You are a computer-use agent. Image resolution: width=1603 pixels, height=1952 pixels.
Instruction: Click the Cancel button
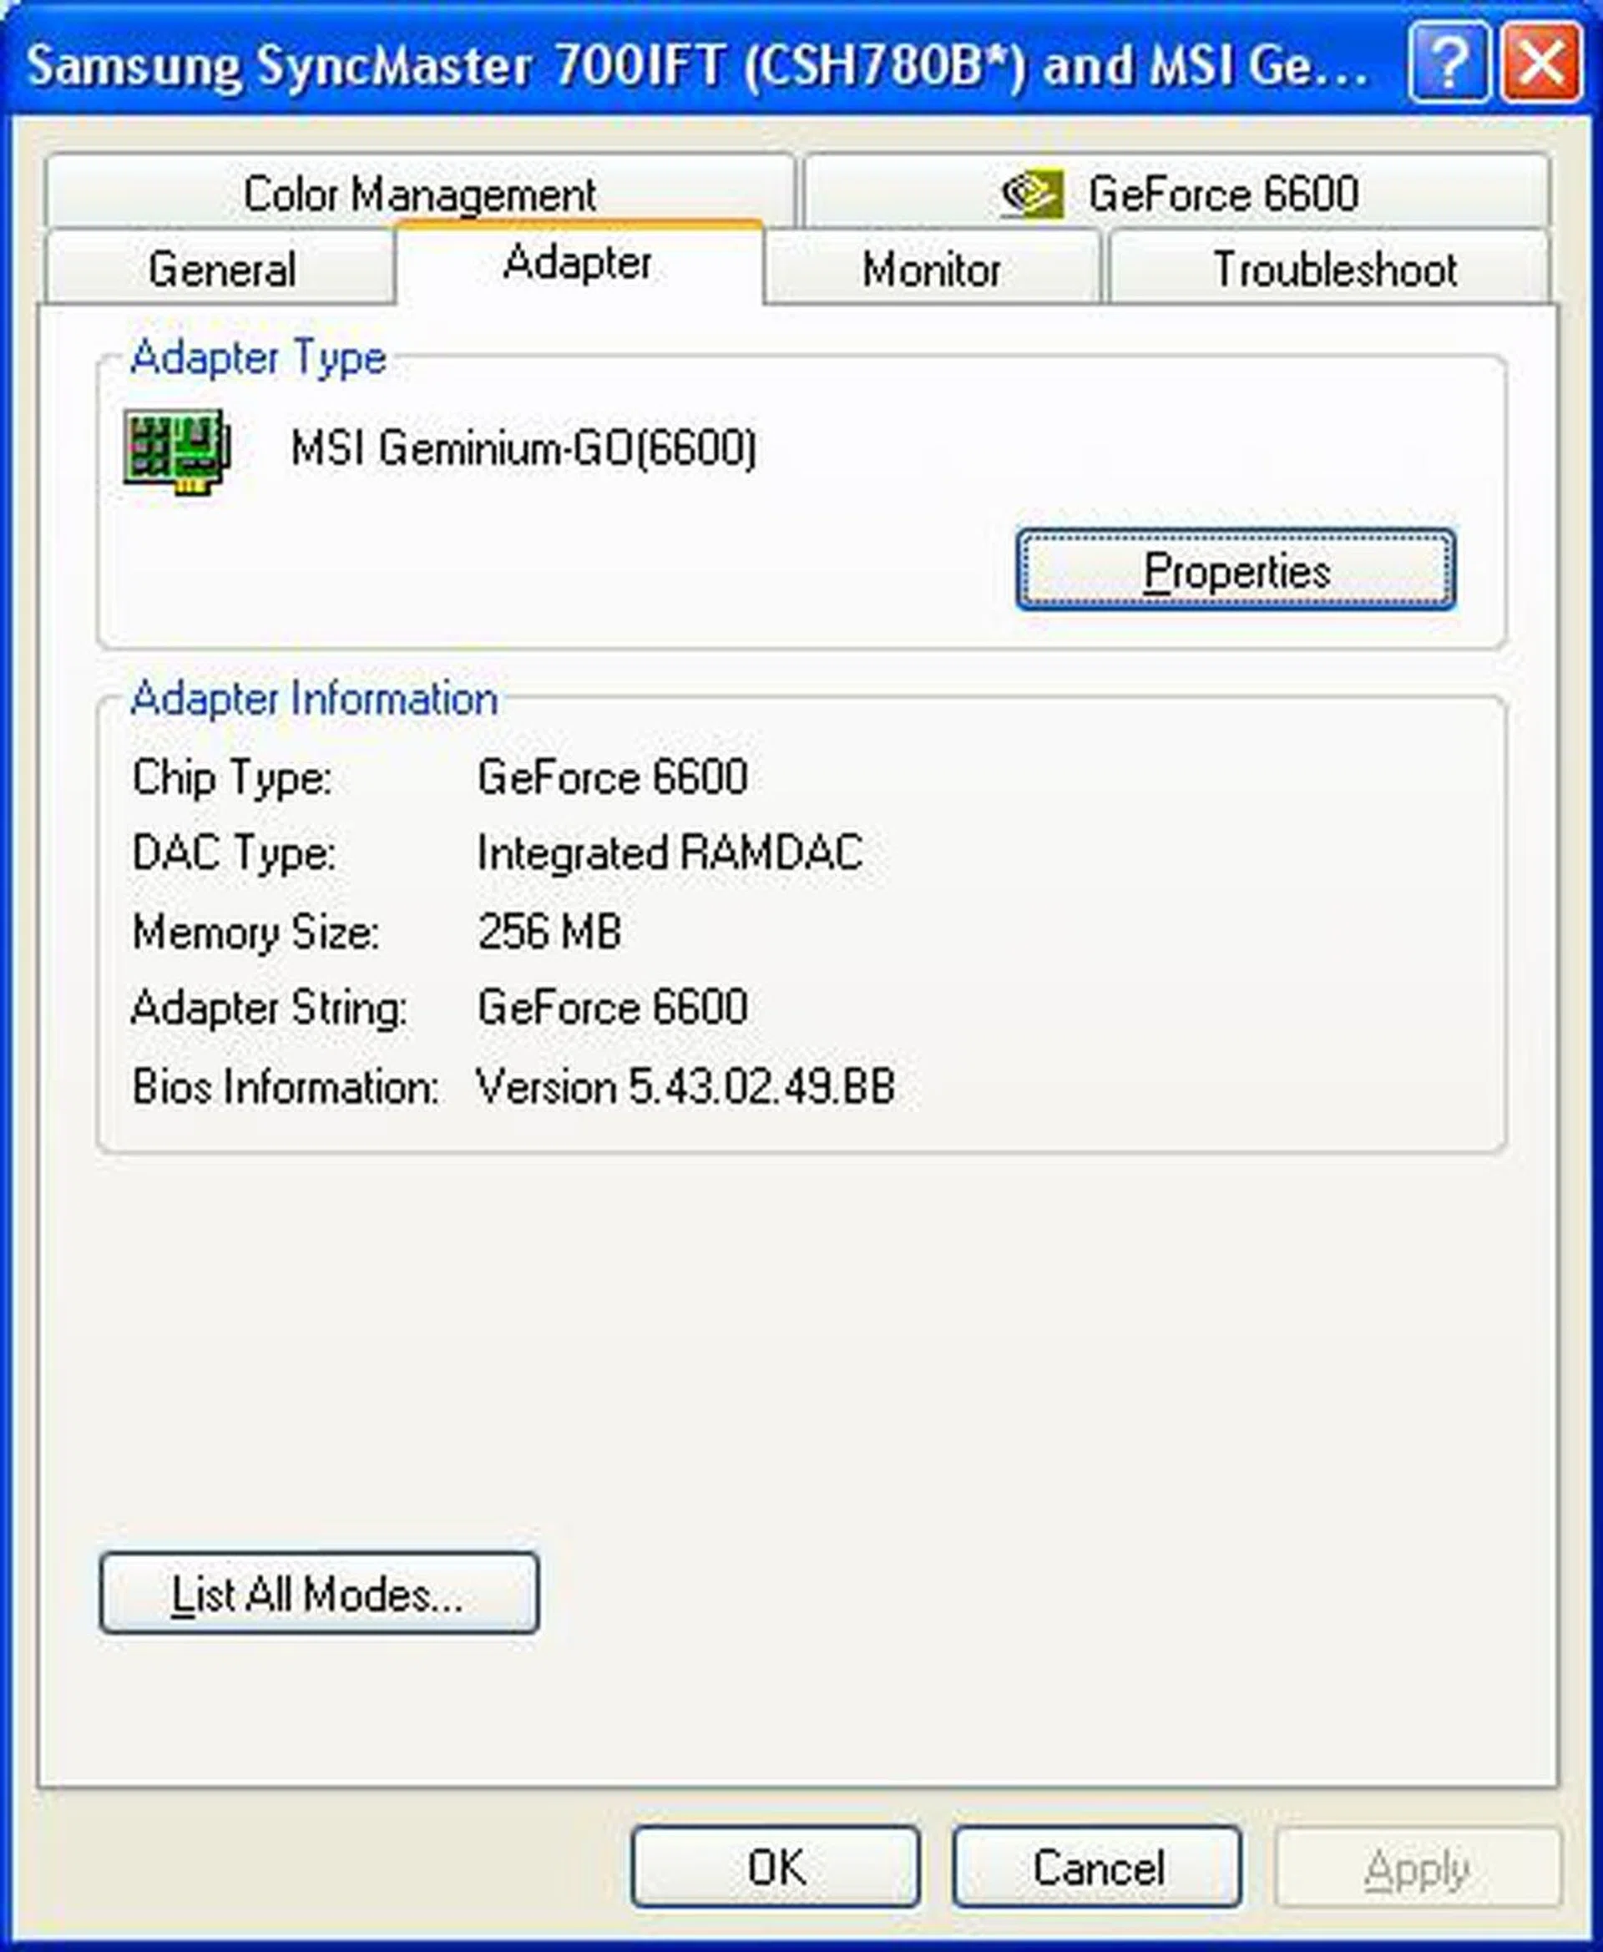pyautogui.click(x=1099, y=1867)
